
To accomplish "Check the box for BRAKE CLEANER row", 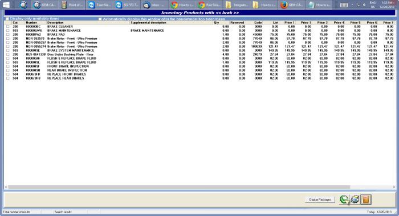I will 8,26.
